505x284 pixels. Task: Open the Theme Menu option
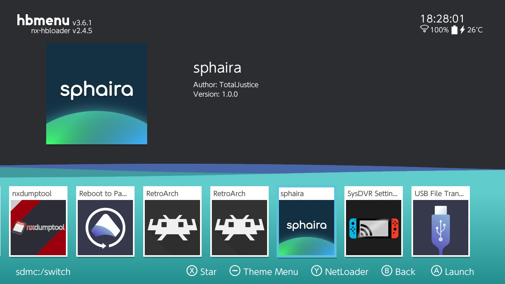[x=264, y=271]
